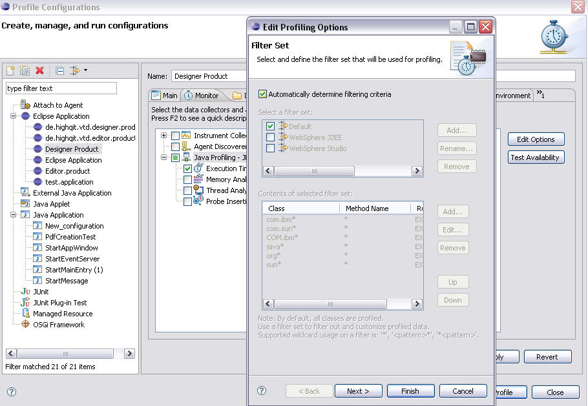
Task: Click the Agent Discoverer icon
Action: click(186, 146)
